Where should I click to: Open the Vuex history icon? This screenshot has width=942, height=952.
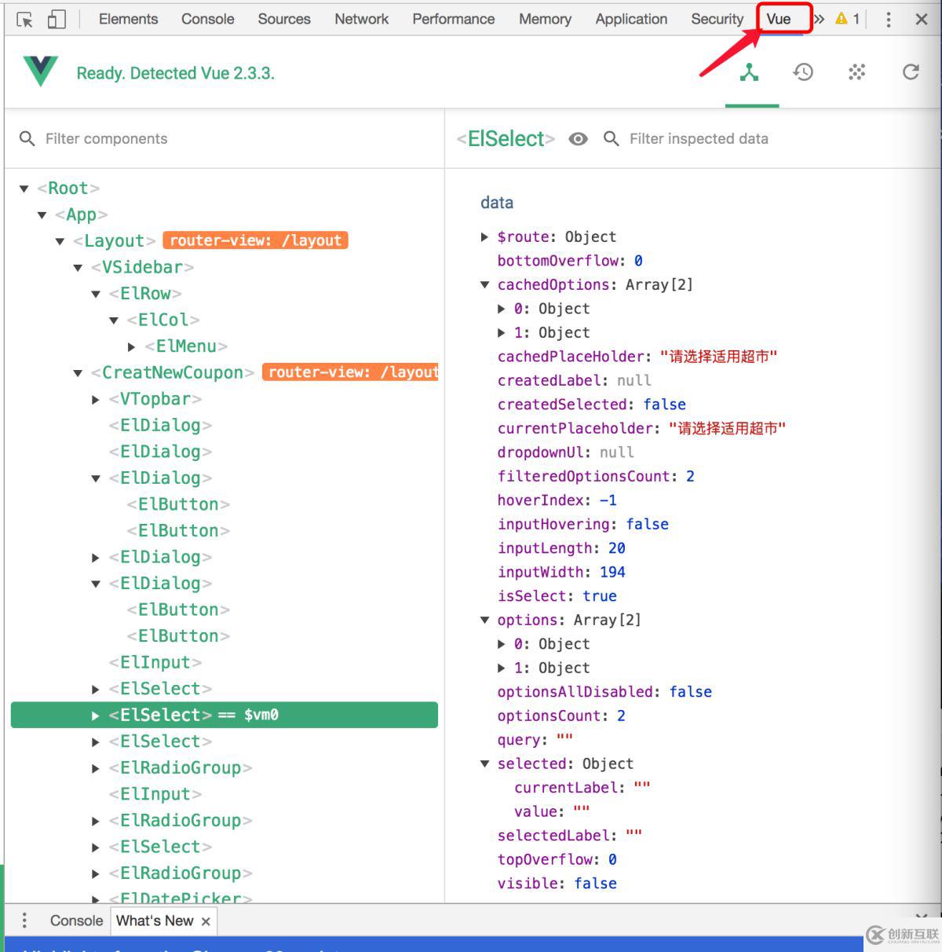point(803,73)
